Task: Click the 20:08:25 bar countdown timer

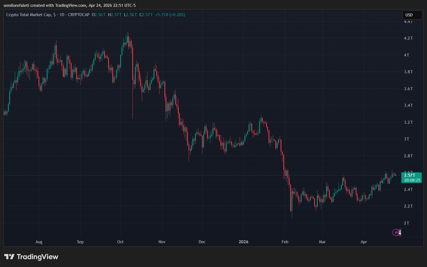Action: (412, 180)
